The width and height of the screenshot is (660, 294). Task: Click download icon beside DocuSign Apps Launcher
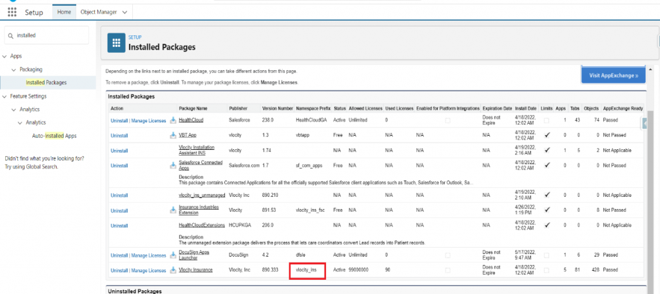173,255
